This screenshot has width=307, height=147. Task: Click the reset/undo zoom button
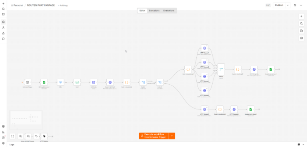pyautogui.click(x=36, y=136)
